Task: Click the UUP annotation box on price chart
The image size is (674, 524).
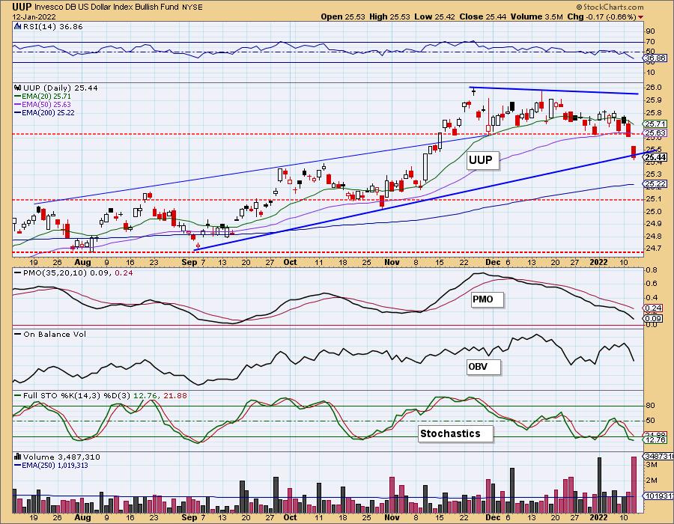Action: click(x=483, y=160)
